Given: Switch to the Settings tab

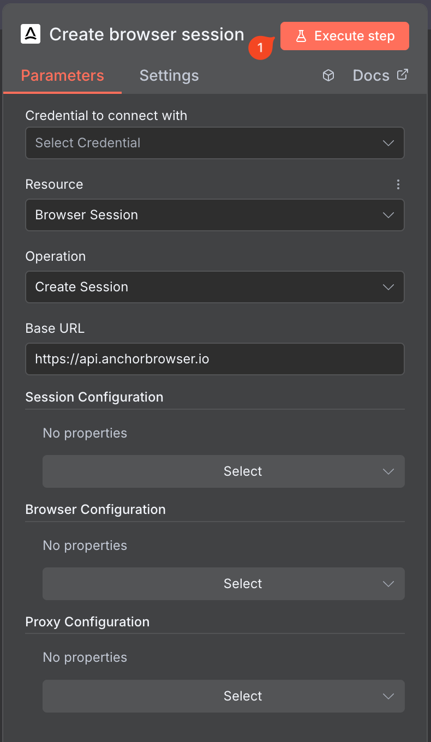Looking at the screenshot, I should (x=169, y=75).
